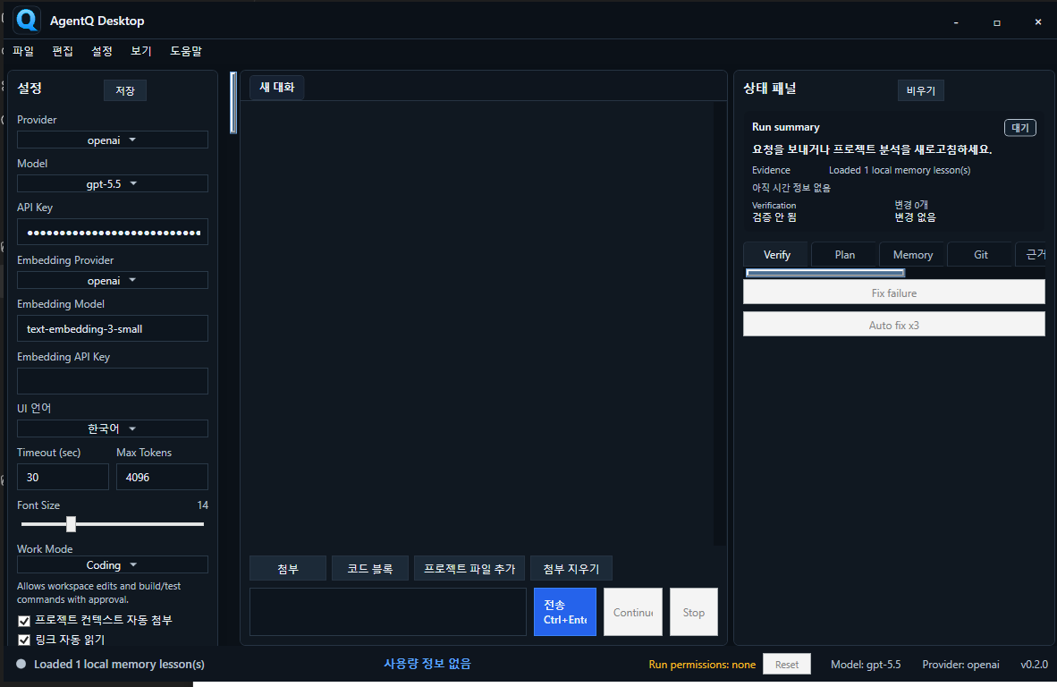
Task: Click the settings panel vertical scrollbar
Action: click(233, 103)
